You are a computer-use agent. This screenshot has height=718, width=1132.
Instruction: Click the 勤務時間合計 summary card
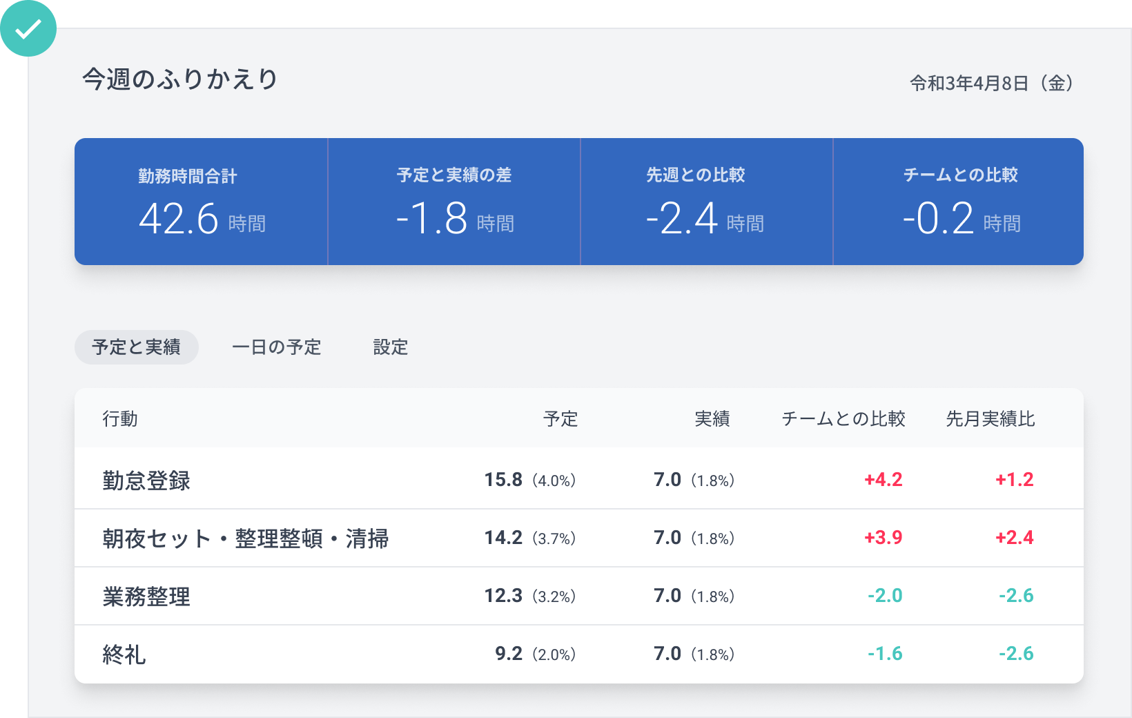200,201
